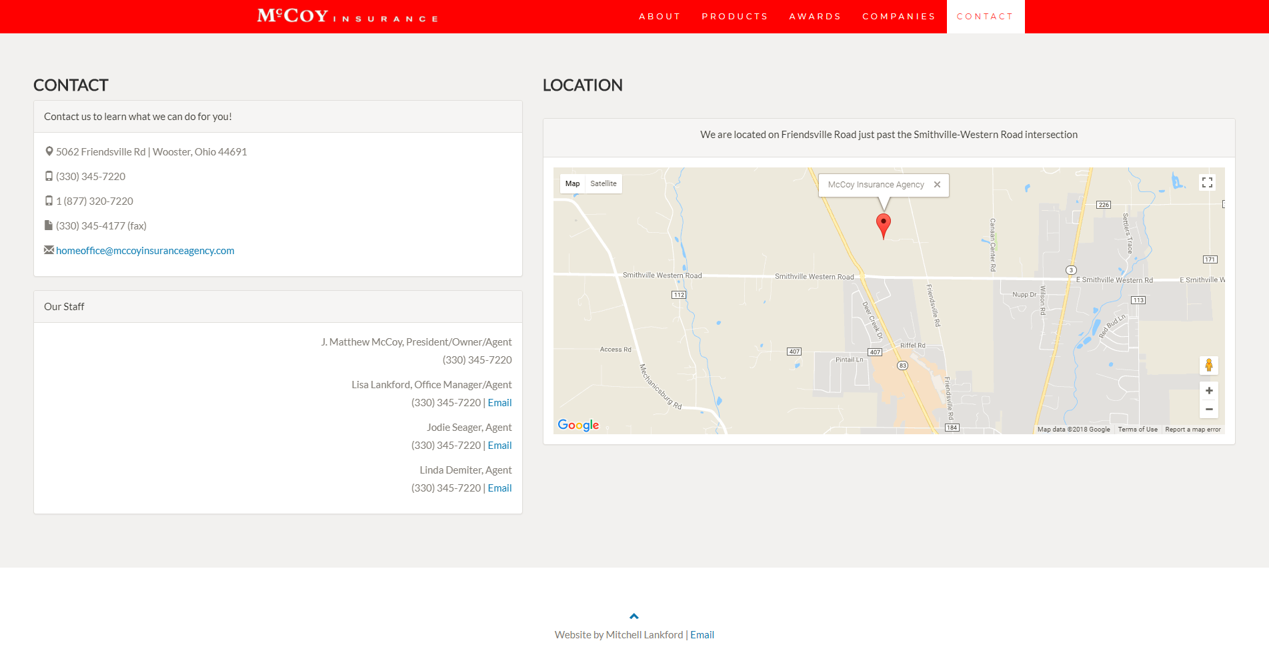1269x645 pixels.
Task: Close the McCoy Insurance Agency info window
Action: 937,185
